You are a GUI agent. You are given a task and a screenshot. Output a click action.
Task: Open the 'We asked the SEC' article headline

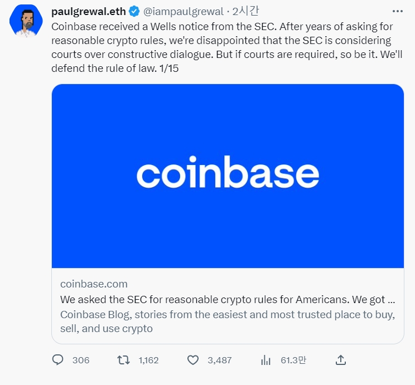tap(228, 300)
